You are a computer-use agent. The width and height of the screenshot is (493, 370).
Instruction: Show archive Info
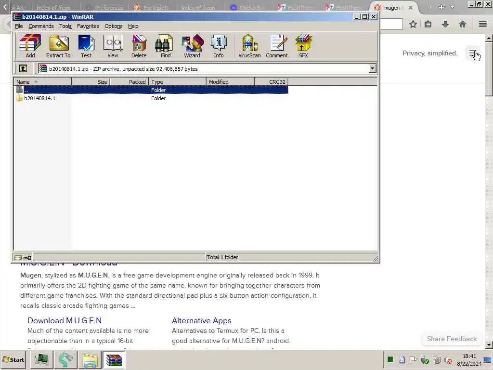219,46
